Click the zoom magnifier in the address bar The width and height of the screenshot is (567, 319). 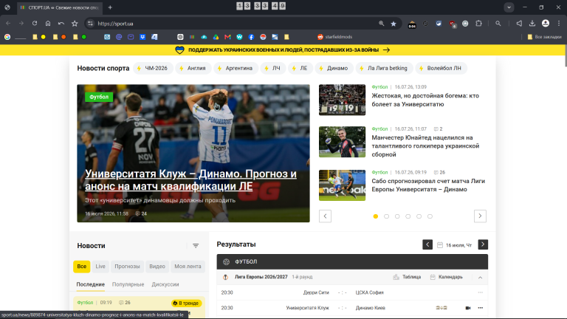(381, 24)
